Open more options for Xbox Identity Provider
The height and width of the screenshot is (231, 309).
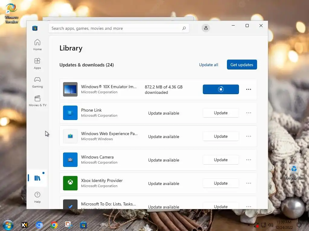point(249,183)
